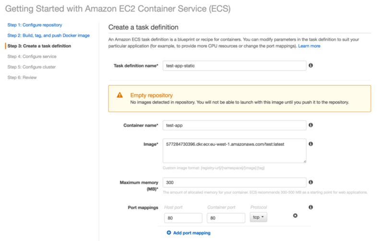Click the Task definition name input field
This screenshot has width=384, height=241.
pos(234,66)
